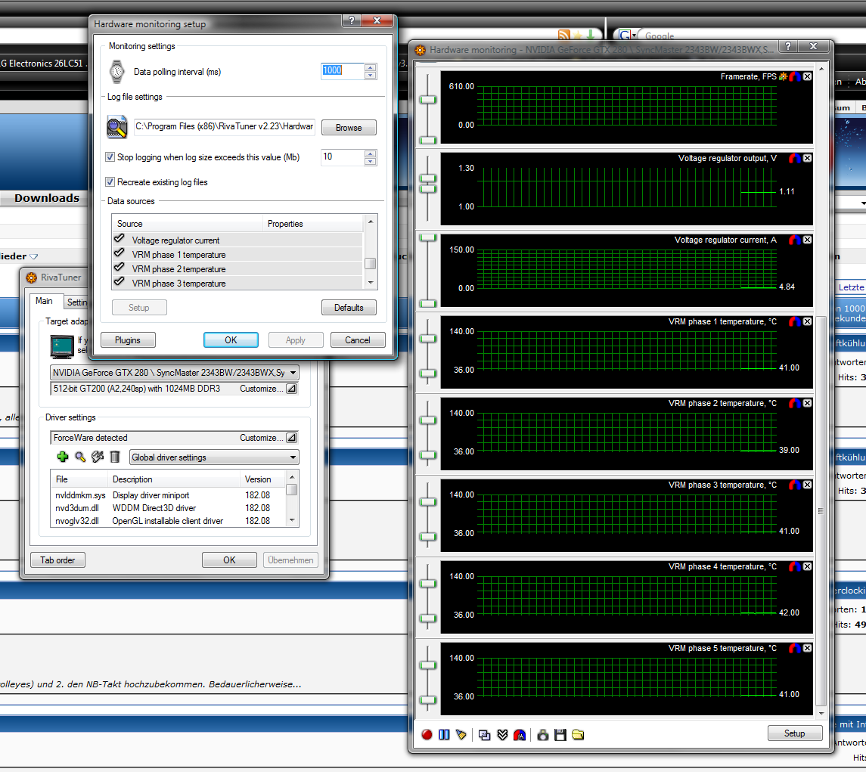Click the Properties column header in data sources
The image size is (866, 772).
click(312, 224)
